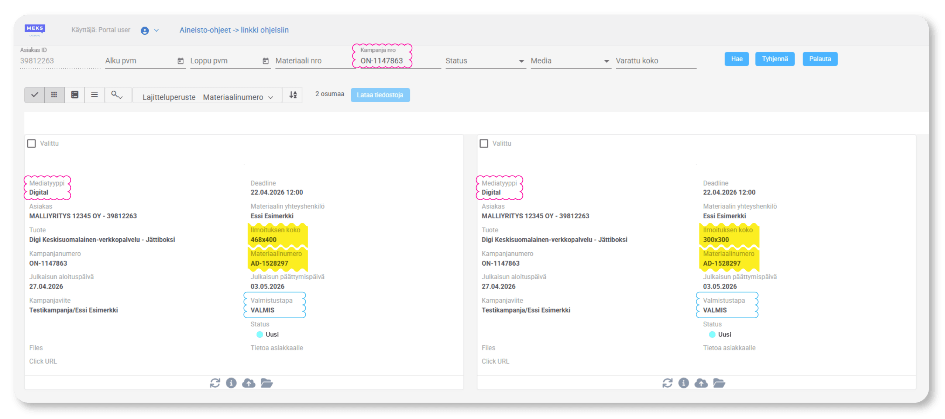Check Valittu box on first card
945x419 pixels.
32,143
